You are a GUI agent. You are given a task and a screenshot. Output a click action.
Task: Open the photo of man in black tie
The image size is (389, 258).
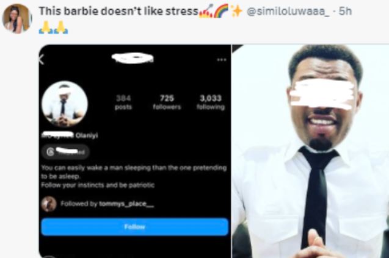coord(310,151)
